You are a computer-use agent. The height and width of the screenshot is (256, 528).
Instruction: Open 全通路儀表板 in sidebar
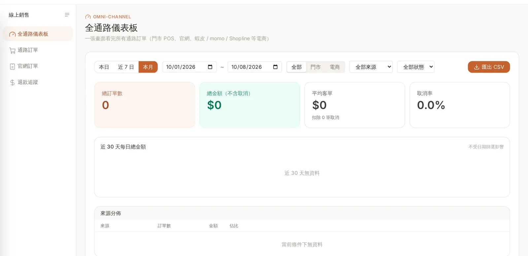coord(38,34)
